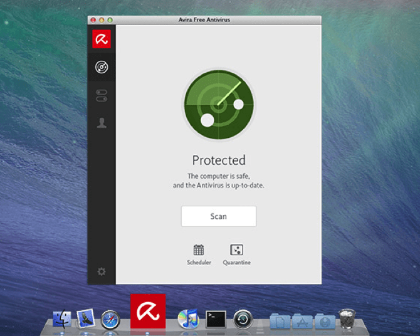Open the Mail stamp icon in Dock
This screenshot has width=420, height=336.
[x=86, y=318]
